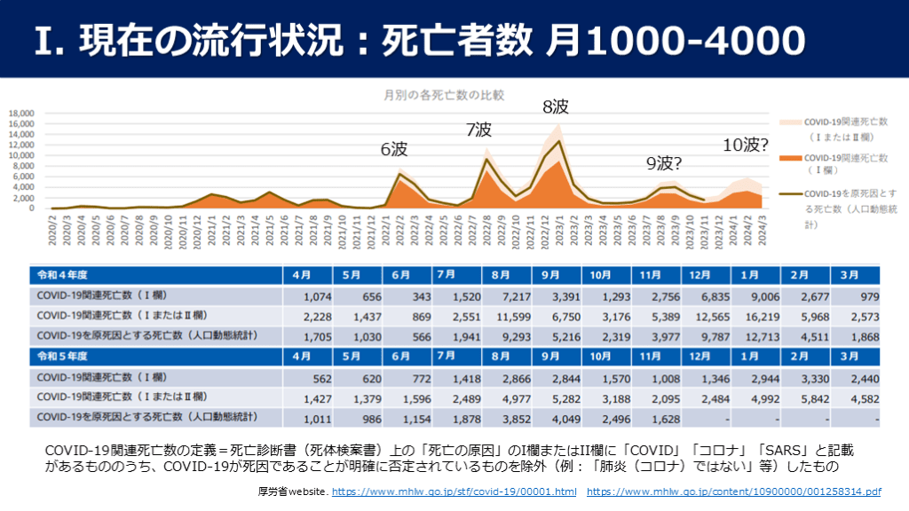Select the 8波 peak label on chart

pyautogui.click(x=556, y=107)
